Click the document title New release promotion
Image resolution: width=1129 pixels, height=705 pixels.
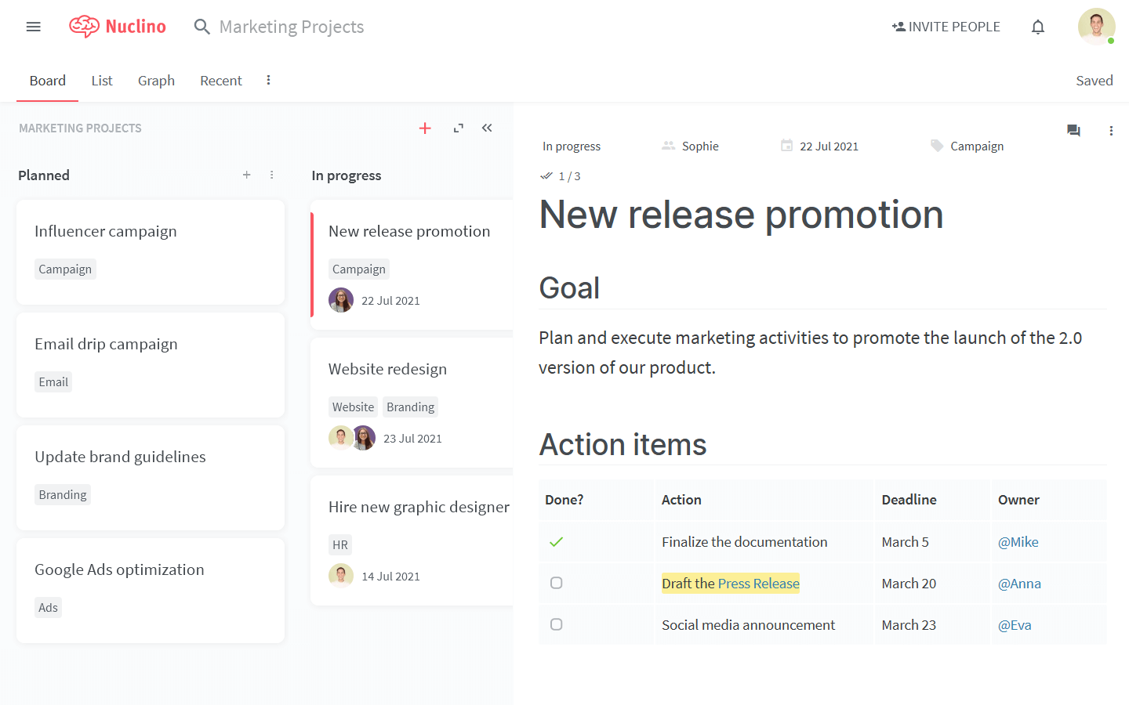(x=741, y=215)
